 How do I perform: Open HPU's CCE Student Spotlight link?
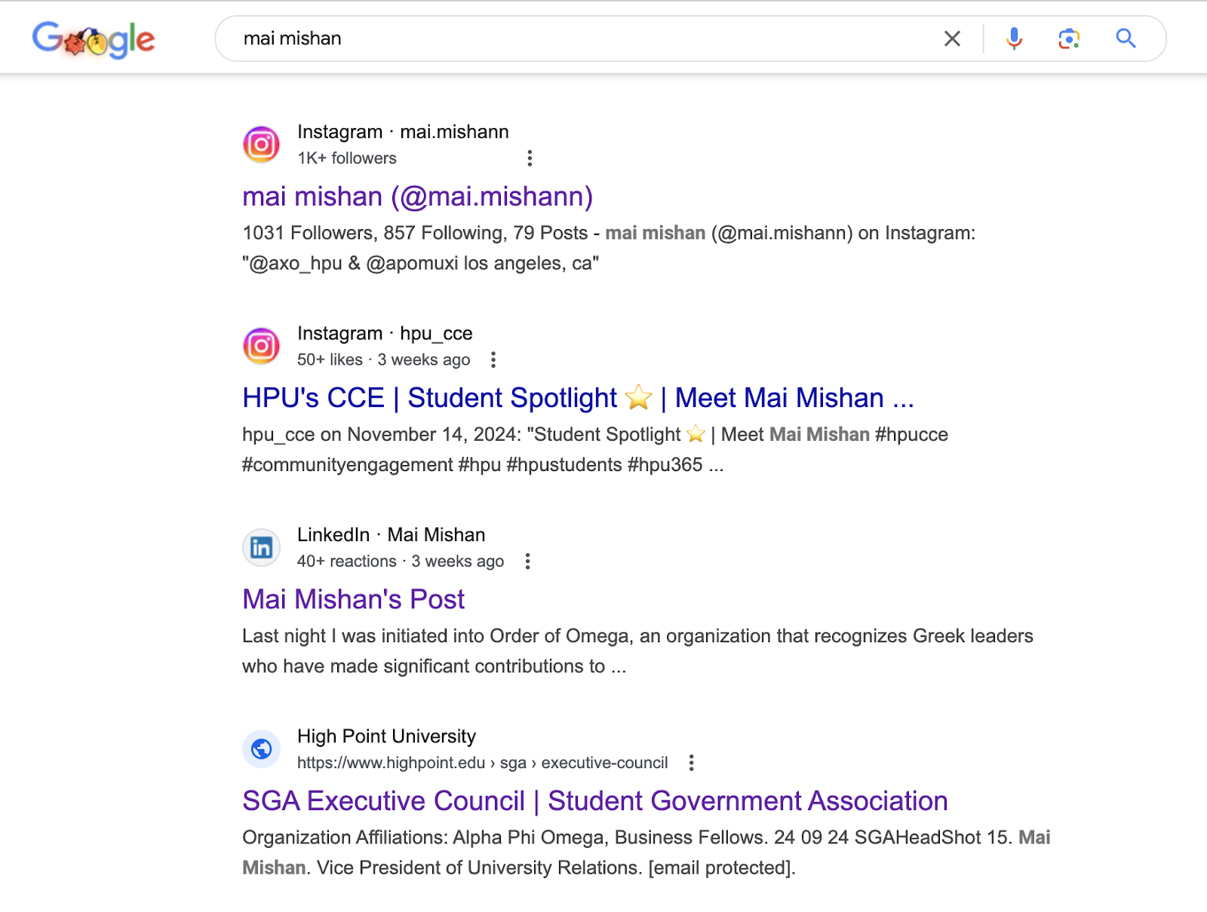(x=578, y=398)
